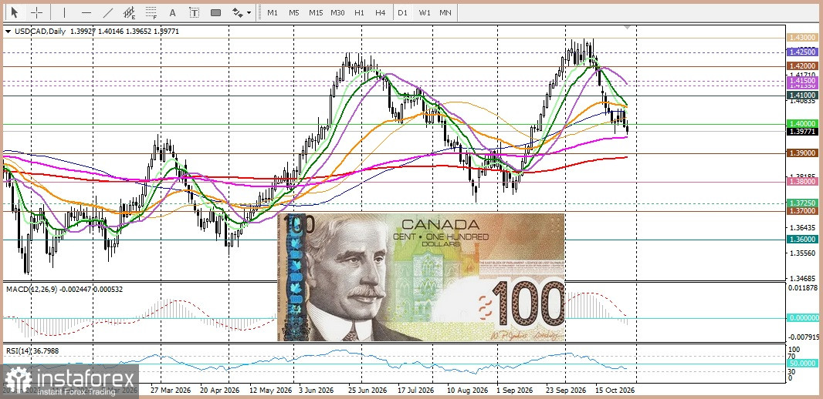Click the 12 May 2026 date label
The image size is (823, 399).
coord(269,390)
